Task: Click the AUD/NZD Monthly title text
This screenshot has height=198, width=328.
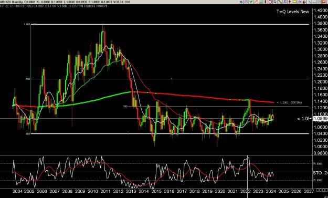Action: click(x=12, y=2)
